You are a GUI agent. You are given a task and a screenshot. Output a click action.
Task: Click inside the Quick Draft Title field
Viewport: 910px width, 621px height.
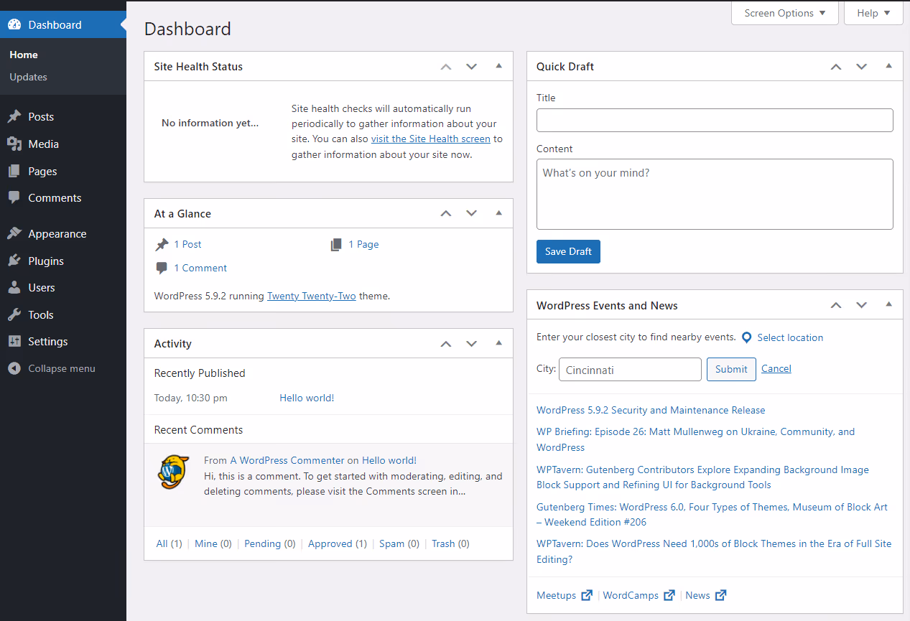point(715,120)
